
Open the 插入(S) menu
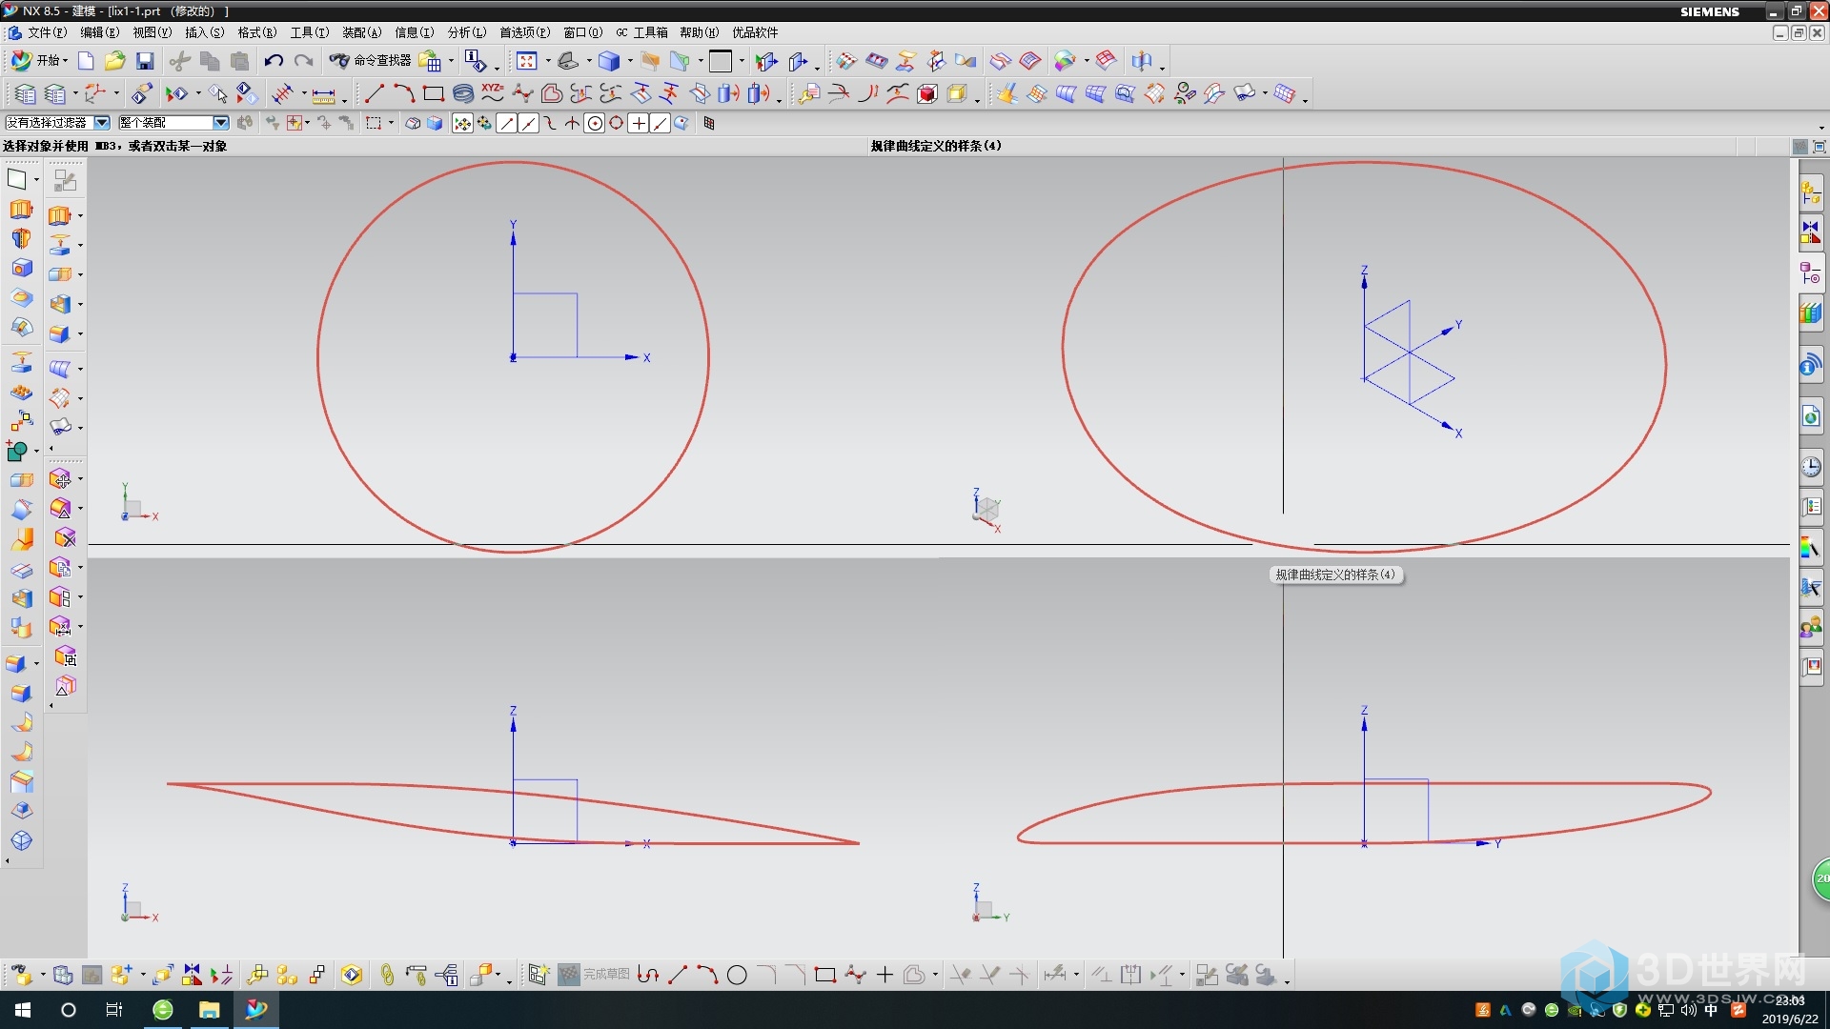coord(204,32)
